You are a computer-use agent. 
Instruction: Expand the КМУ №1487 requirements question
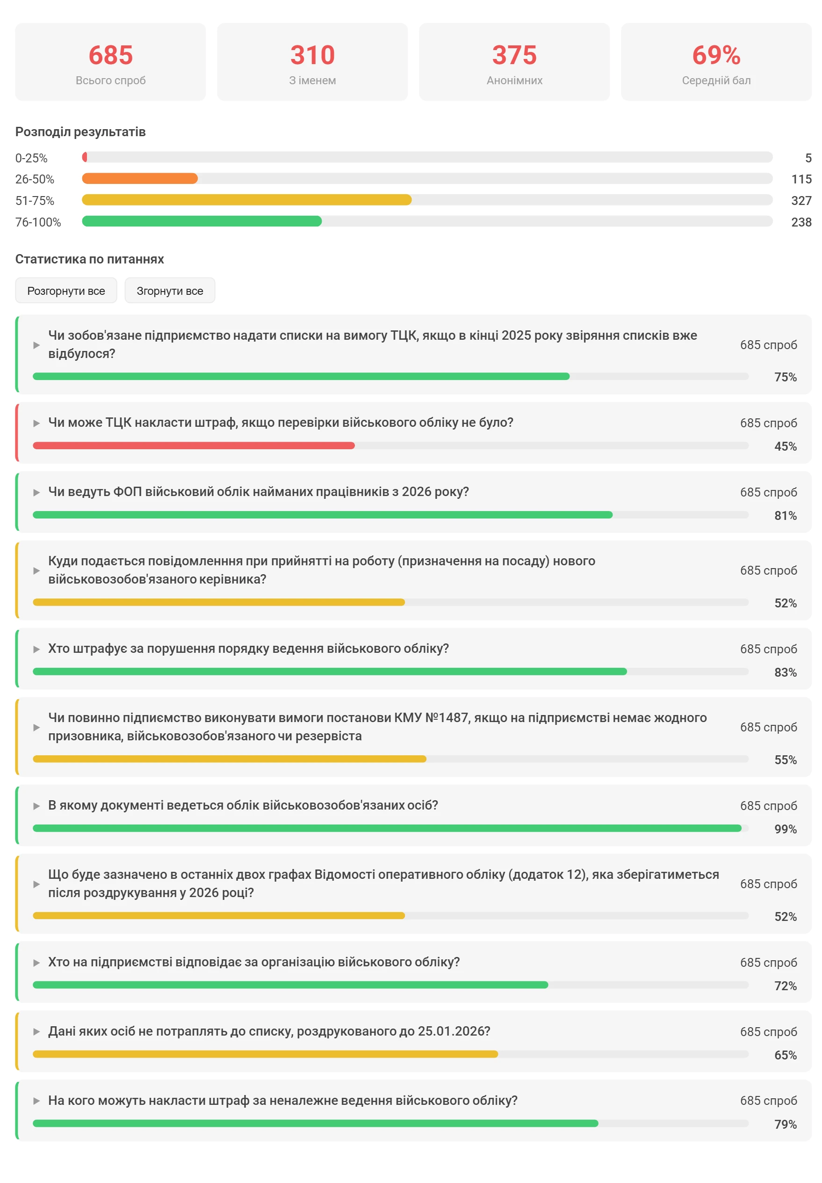pyautogui.click(x=377, y=726)
